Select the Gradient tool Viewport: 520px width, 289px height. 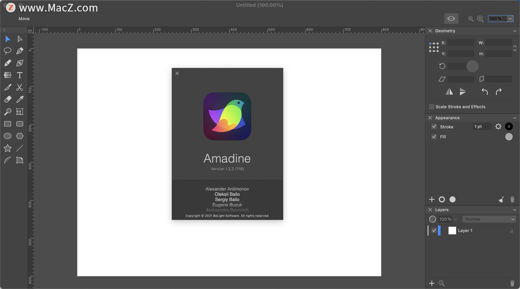[x=8, y=75]
